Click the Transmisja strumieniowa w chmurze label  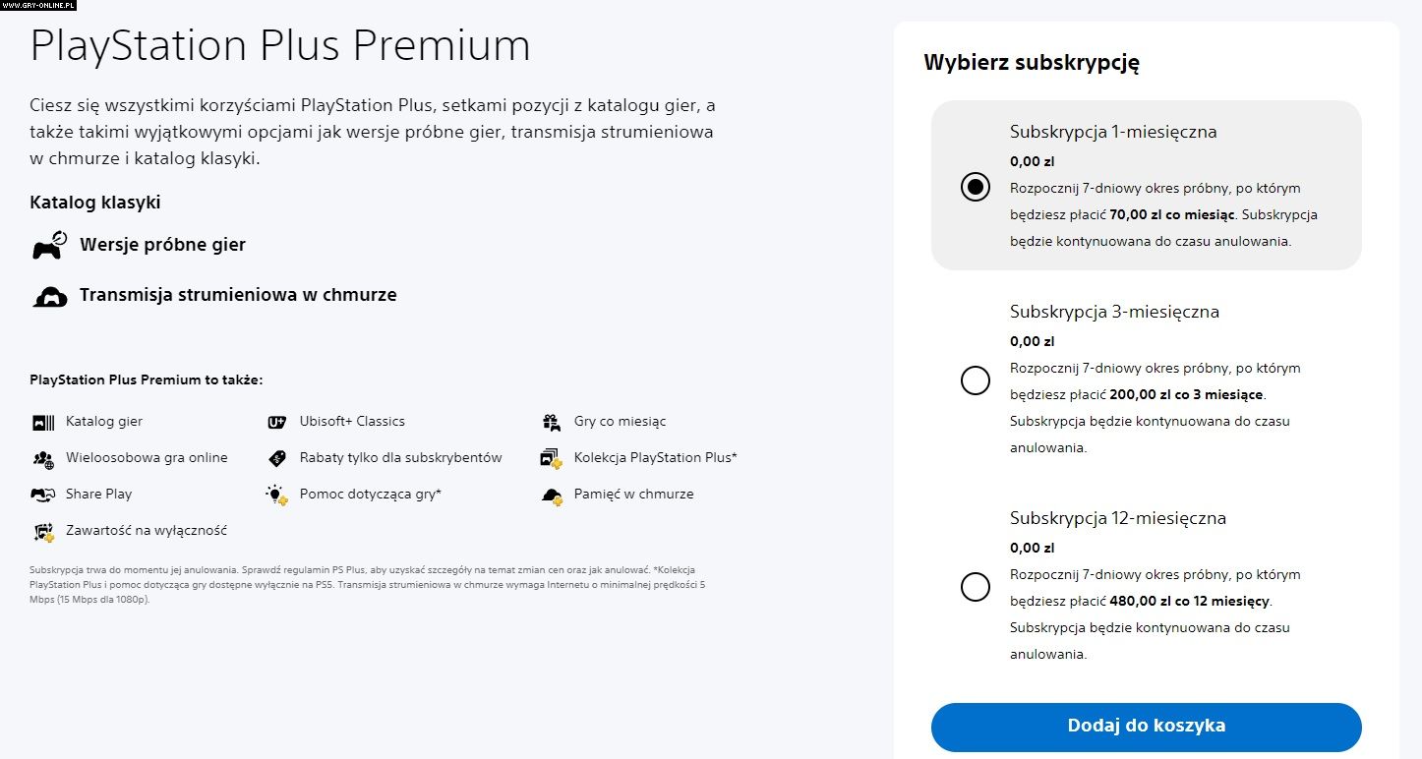coord(238,295)
